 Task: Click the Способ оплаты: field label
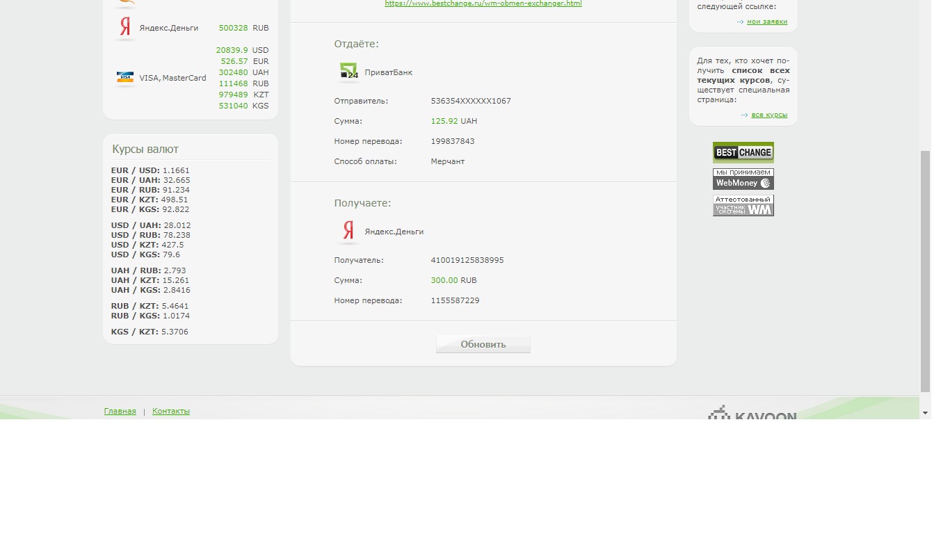[x=365, y=161]
